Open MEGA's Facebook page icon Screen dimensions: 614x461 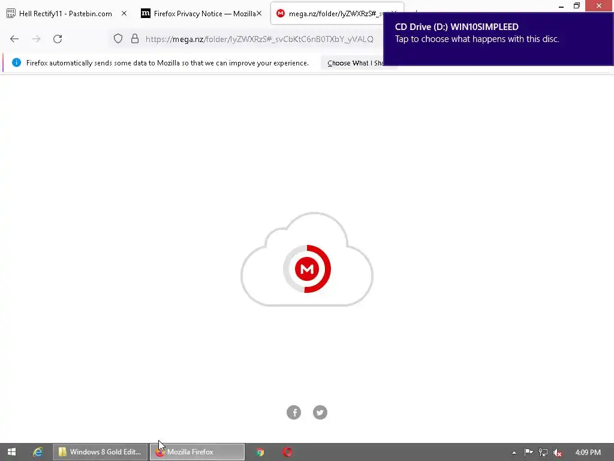[294, 412]
